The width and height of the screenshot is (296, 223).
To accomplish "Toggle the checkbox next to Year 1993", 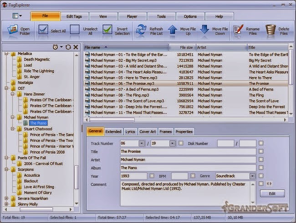I will [152, 176].
